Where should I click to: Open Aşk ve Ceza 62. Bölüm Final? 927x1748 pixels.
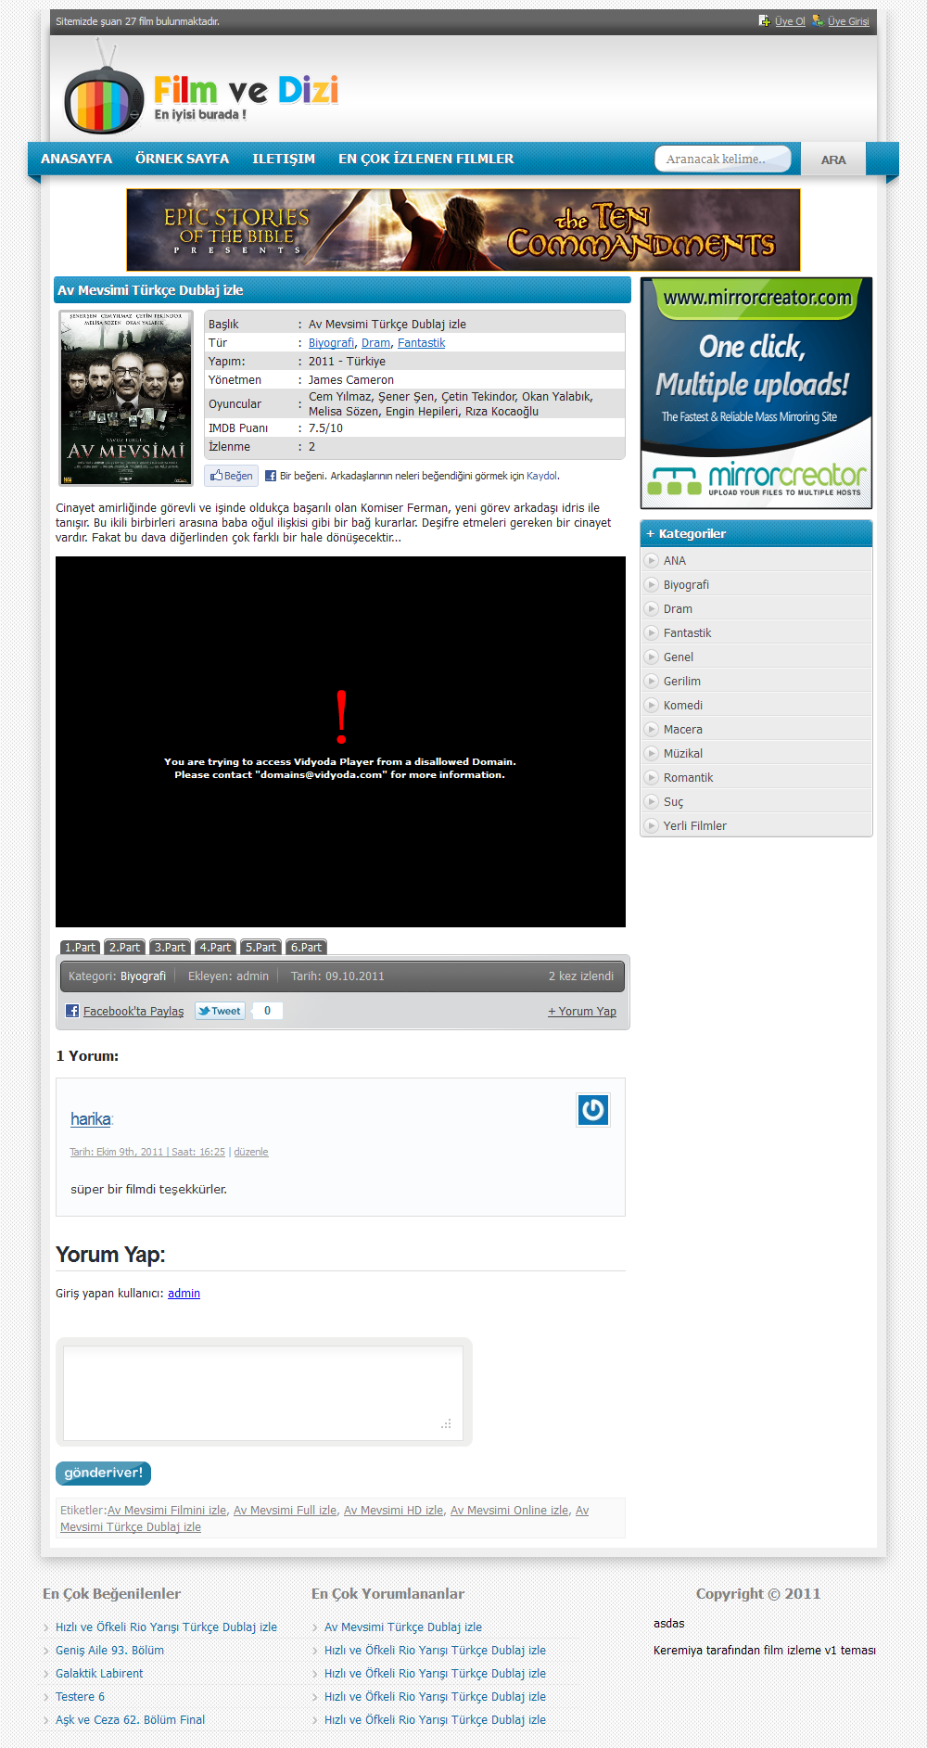click(130, 1720)
